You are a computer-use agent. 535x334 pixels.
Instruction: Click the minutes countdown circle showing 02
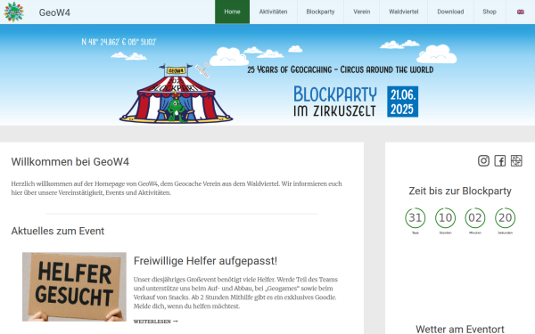point(475,218)
